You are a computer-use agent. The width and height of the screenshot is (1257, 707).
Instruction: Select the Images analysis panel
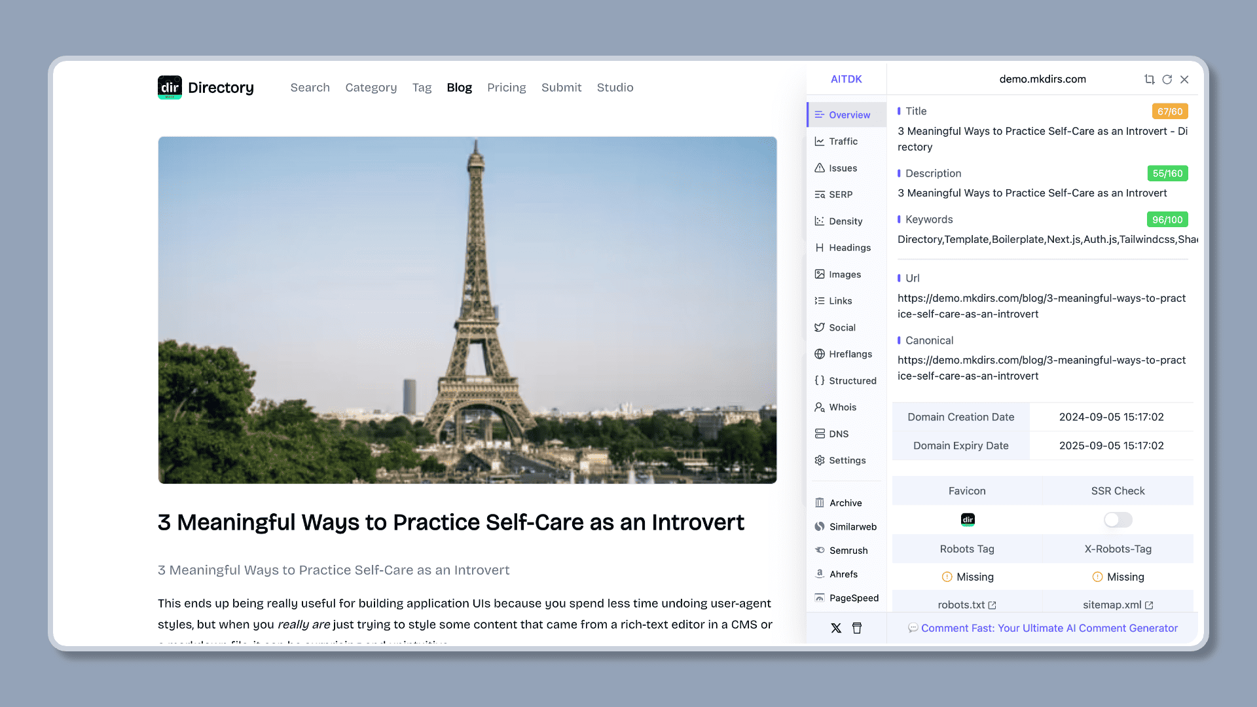coord(845,274)
